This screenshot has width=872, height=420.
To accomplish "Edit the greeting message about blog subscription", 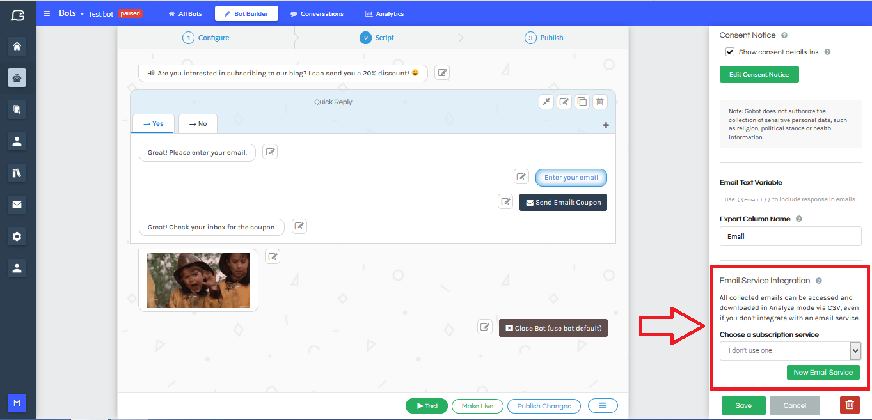I will pyautogui.click(x=442, y=73).
